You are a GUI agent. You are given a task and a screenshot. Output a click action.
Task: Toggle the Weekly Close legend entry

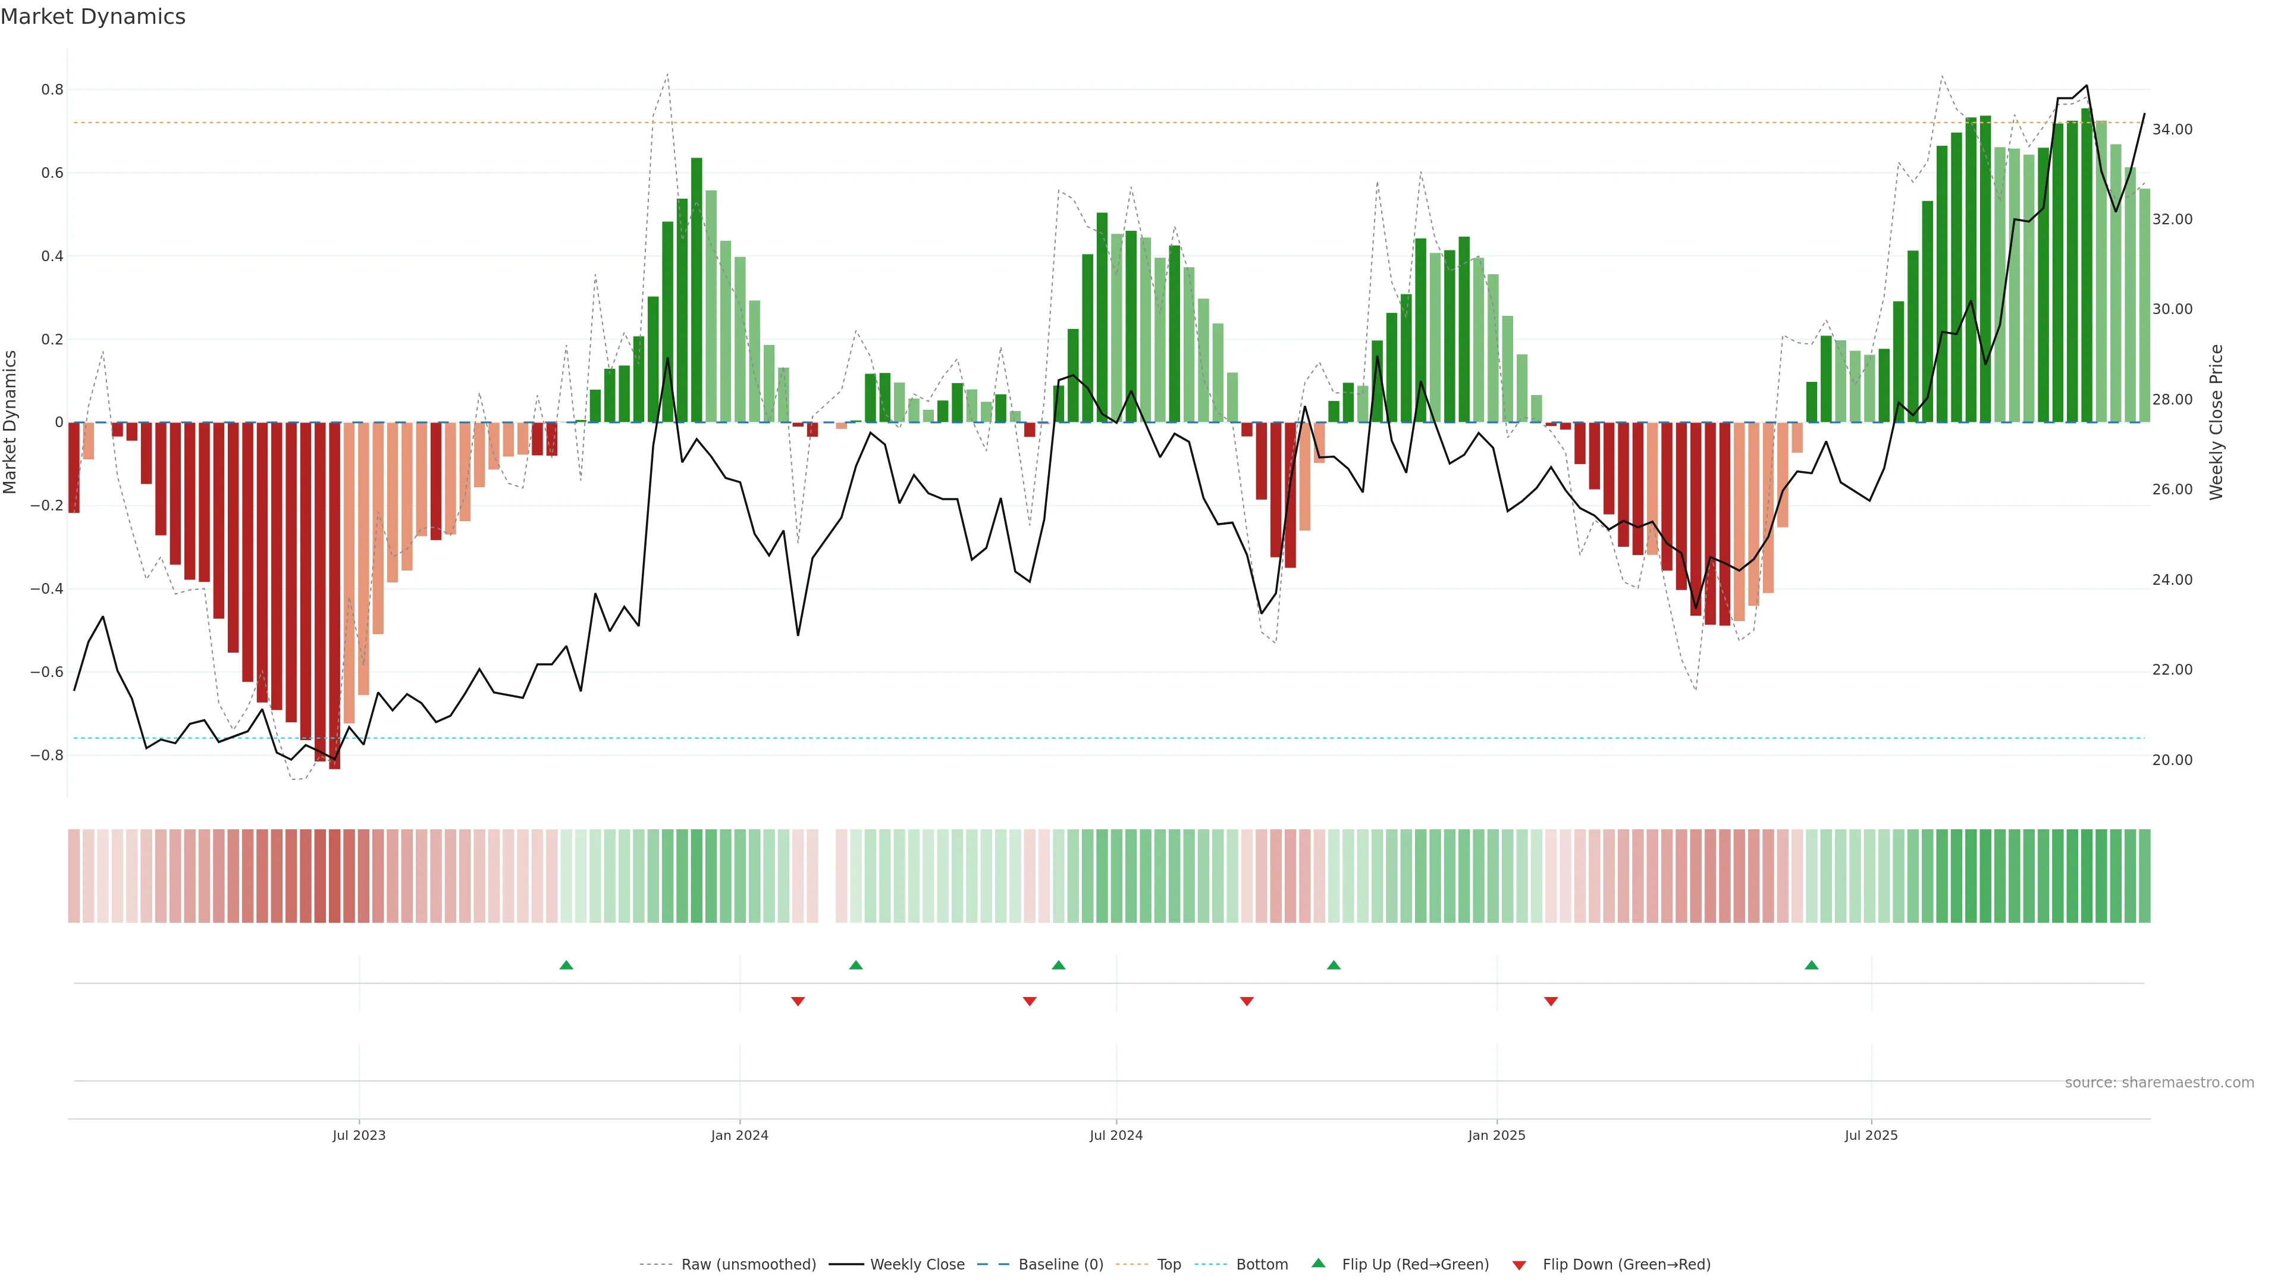[x=917, y=1265]
